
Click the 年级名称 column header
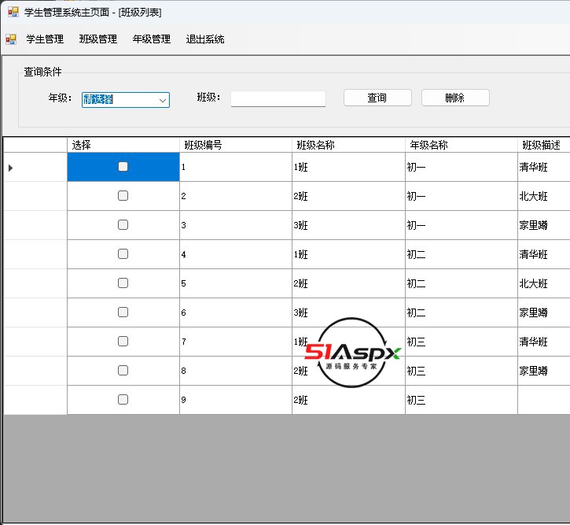[x=461, y=145]
